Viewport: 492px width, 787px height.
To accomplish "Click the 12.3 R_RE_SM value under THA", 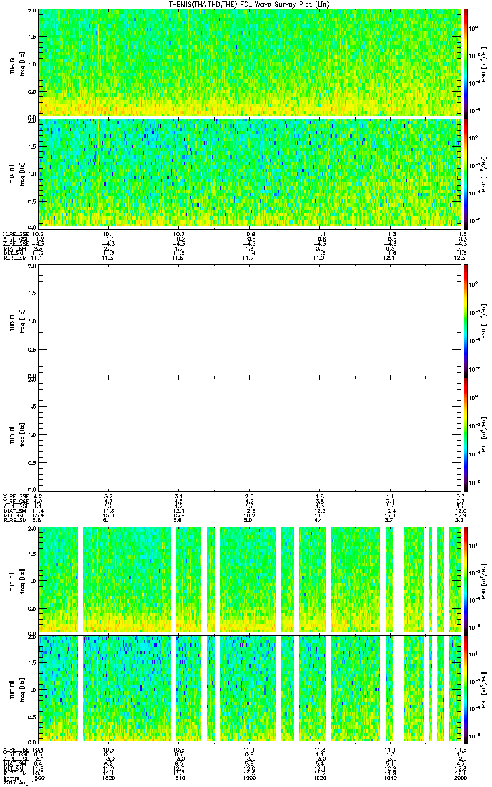I will pyautogui.click(x=459, y=258).
